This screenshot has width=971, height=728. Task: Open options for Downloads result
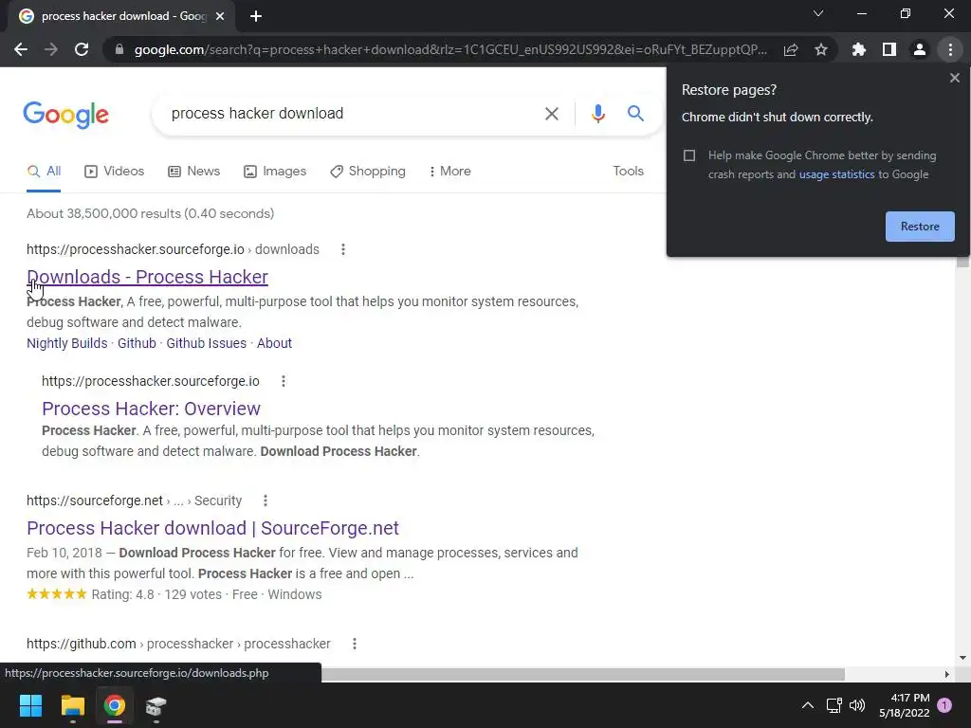(343, 249)
